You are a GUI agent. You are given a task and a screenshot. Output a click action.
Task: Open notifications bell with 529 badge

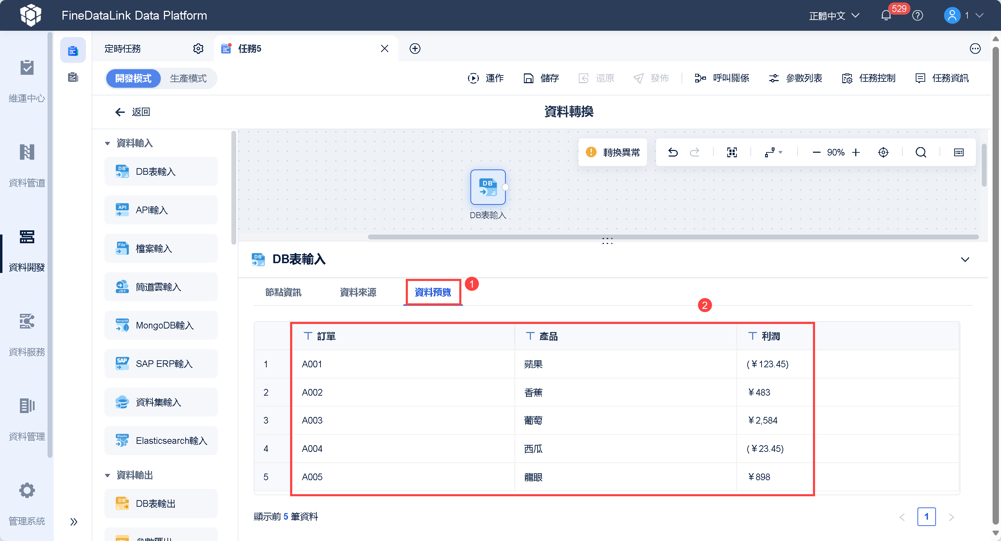pos(886,15)
